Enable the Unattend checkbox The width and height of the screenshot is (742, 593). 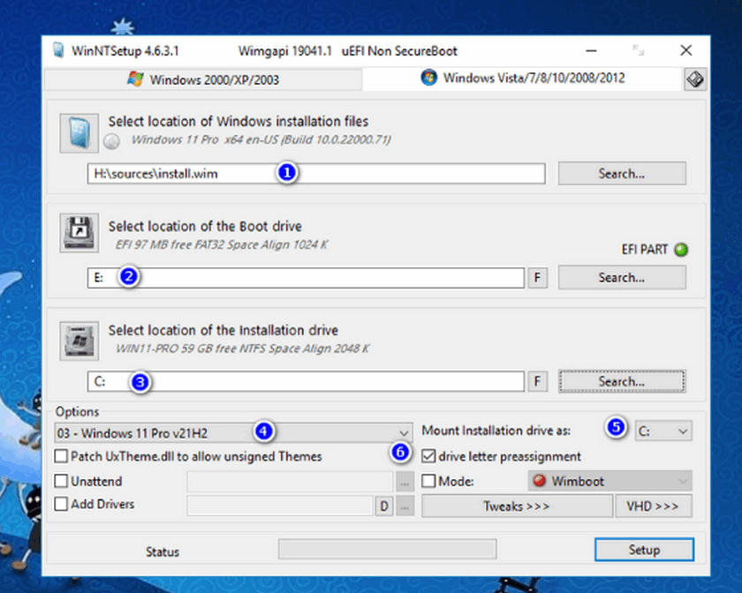(x=61, y=481)
